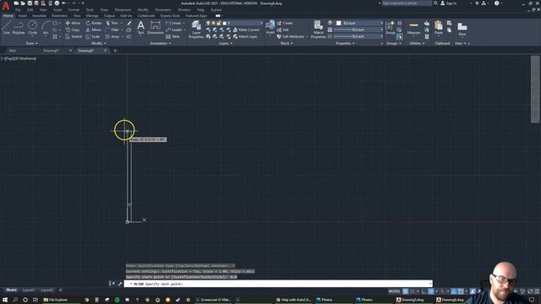Insert a Table
541x304 pixels.
tap(172, 36)
